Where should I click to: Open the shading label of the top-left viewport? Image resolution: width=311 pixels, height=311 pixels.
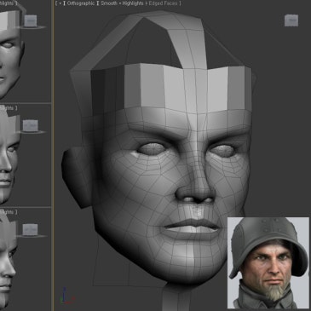8,3
